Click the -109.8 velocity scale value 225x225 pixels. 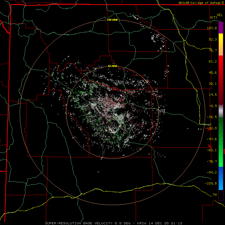tap(211, 183)
